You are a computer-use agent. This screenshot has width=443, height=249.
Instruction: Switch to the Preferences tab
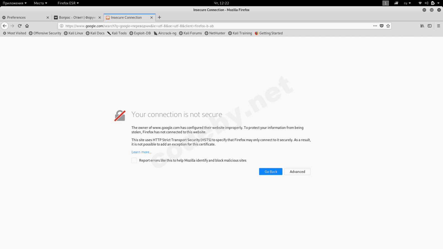click(26, 17)
